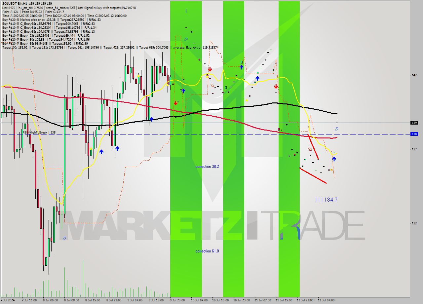This screenshot has height=304, width=423.
Task: Click the '12 Jul 07:00' time axis label
Action: point(326,300)
